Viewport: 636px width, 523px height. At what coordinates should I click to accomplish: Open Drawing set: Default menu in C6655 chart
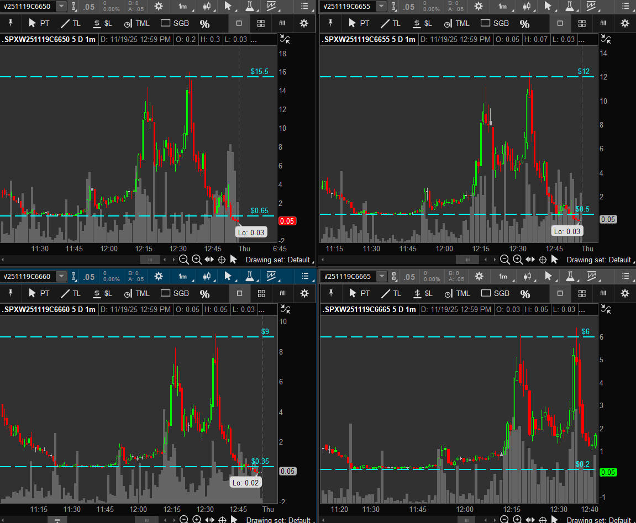click(x=598, y=260)
